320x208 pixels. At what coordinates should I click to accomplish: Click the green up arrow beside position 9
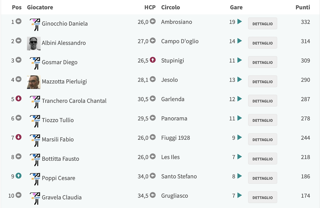click(18, 176)
